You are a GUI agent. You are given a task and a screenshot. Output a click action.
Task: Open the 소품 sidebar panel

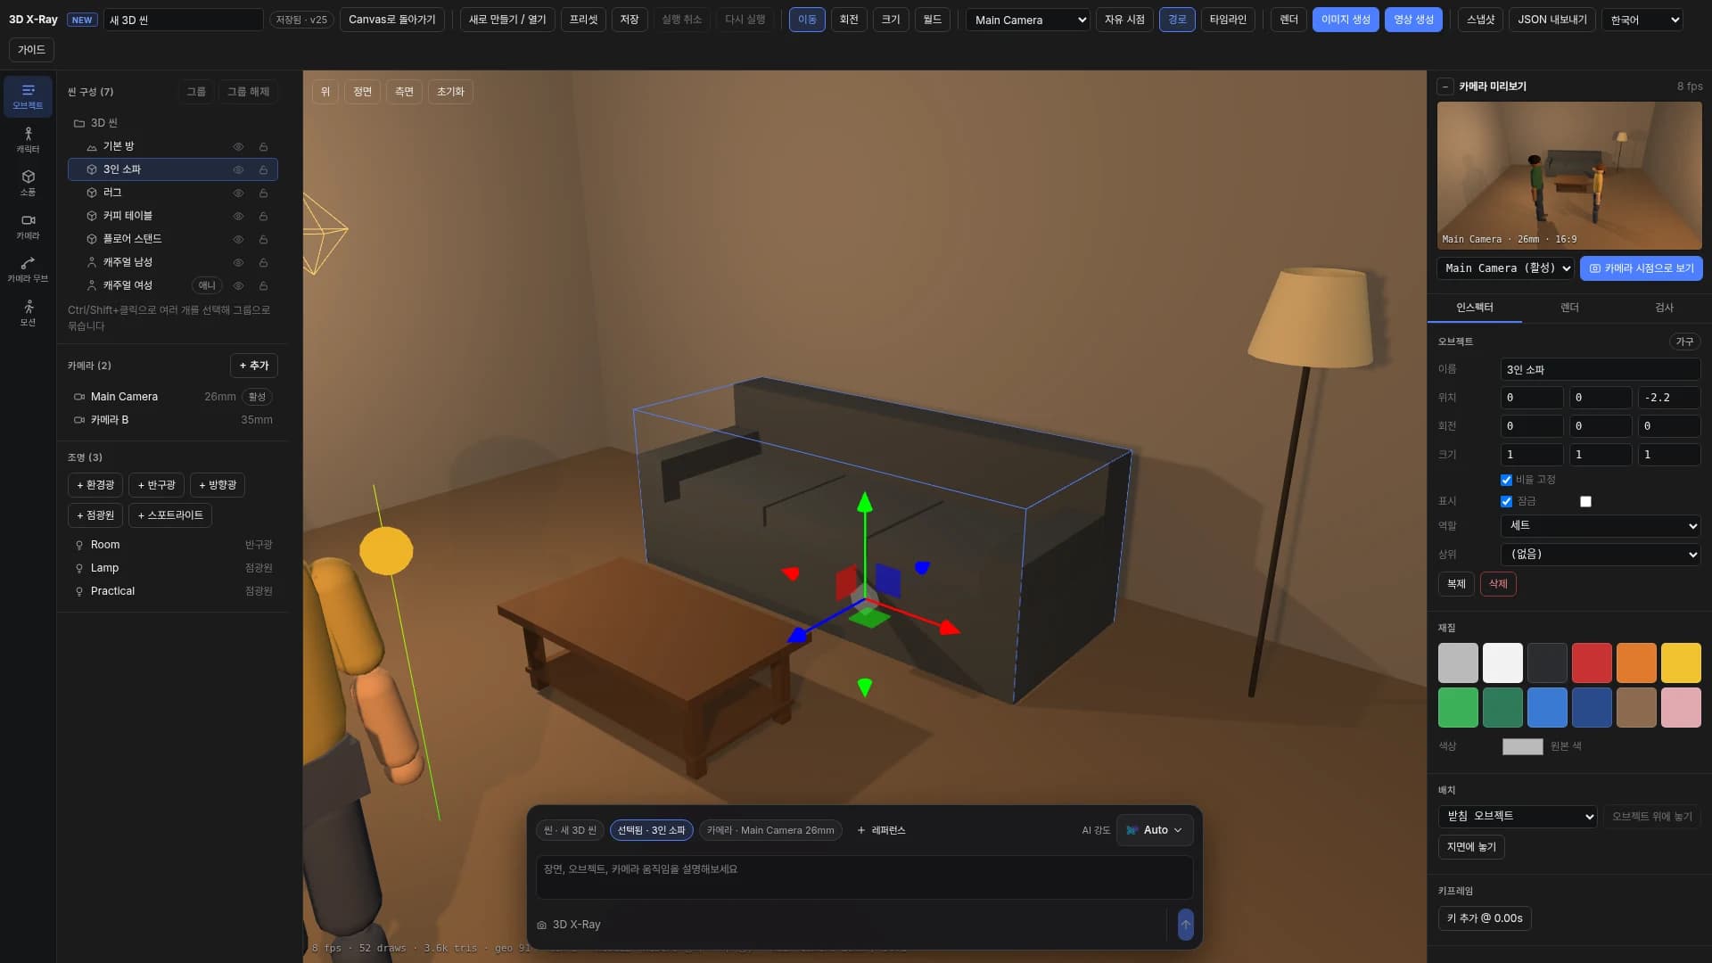pos(28,183)
